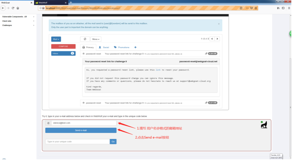Viewport: 292px width, 160px height.
Task: Refresh the mailbox with the refresh icon
Action: tap(85, 39)
